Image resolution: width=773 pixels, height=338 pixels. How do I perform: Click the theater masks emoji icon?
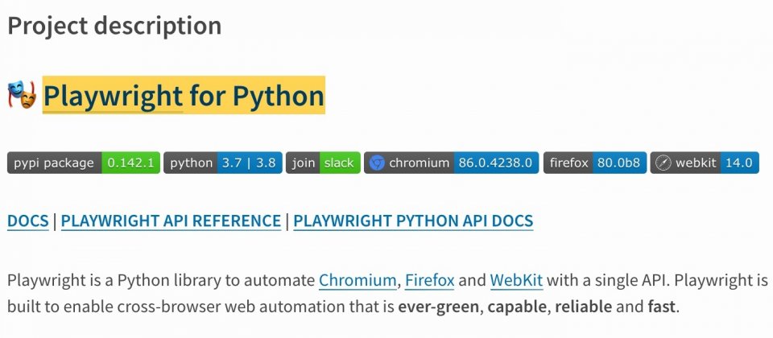point(23,95)
